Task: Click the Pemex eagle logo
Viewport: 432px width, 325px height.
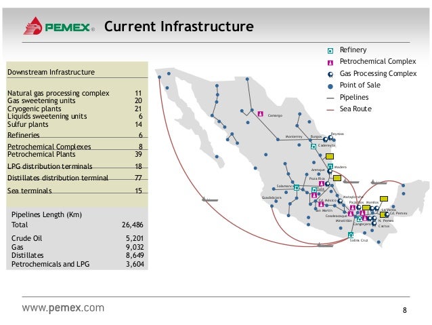Action: [33, 26]
